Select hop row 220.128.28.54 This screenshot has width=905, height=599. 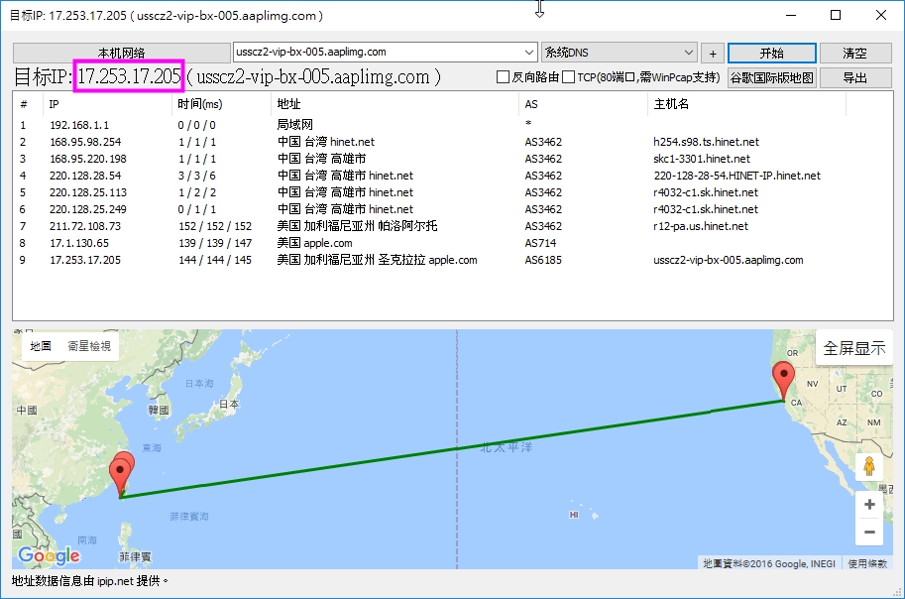452,175
